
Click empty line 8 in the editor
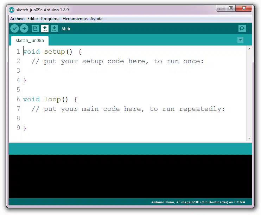point(134,118)
